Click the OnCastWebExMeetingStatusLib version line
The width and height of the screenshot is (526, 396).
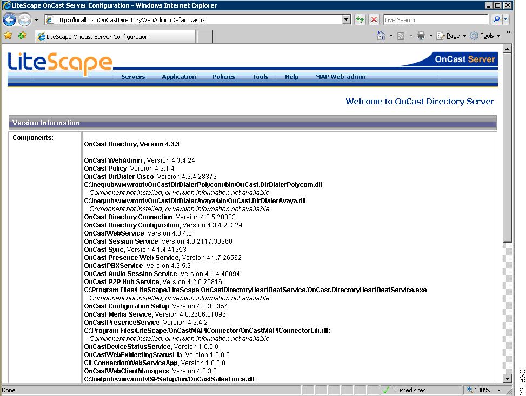click(x=157, y=355)
